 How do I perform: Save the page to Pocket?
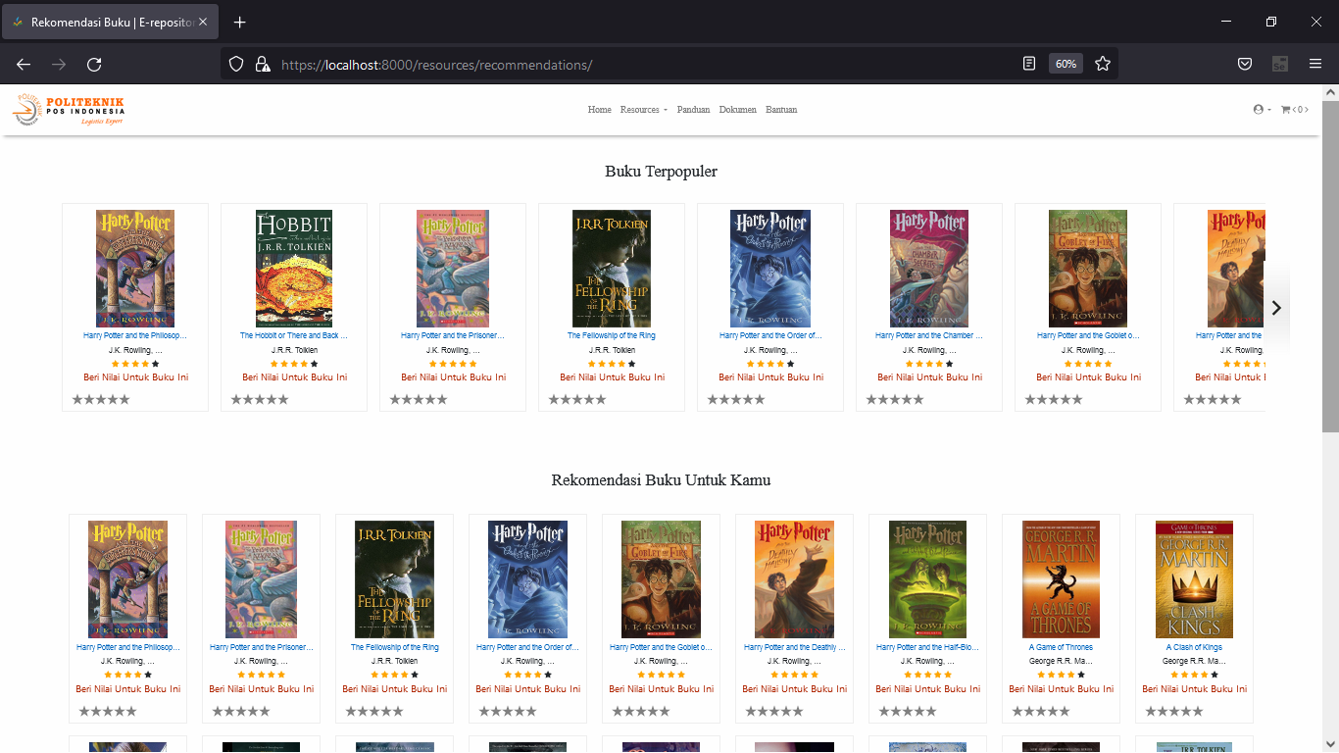point(1244,64)
